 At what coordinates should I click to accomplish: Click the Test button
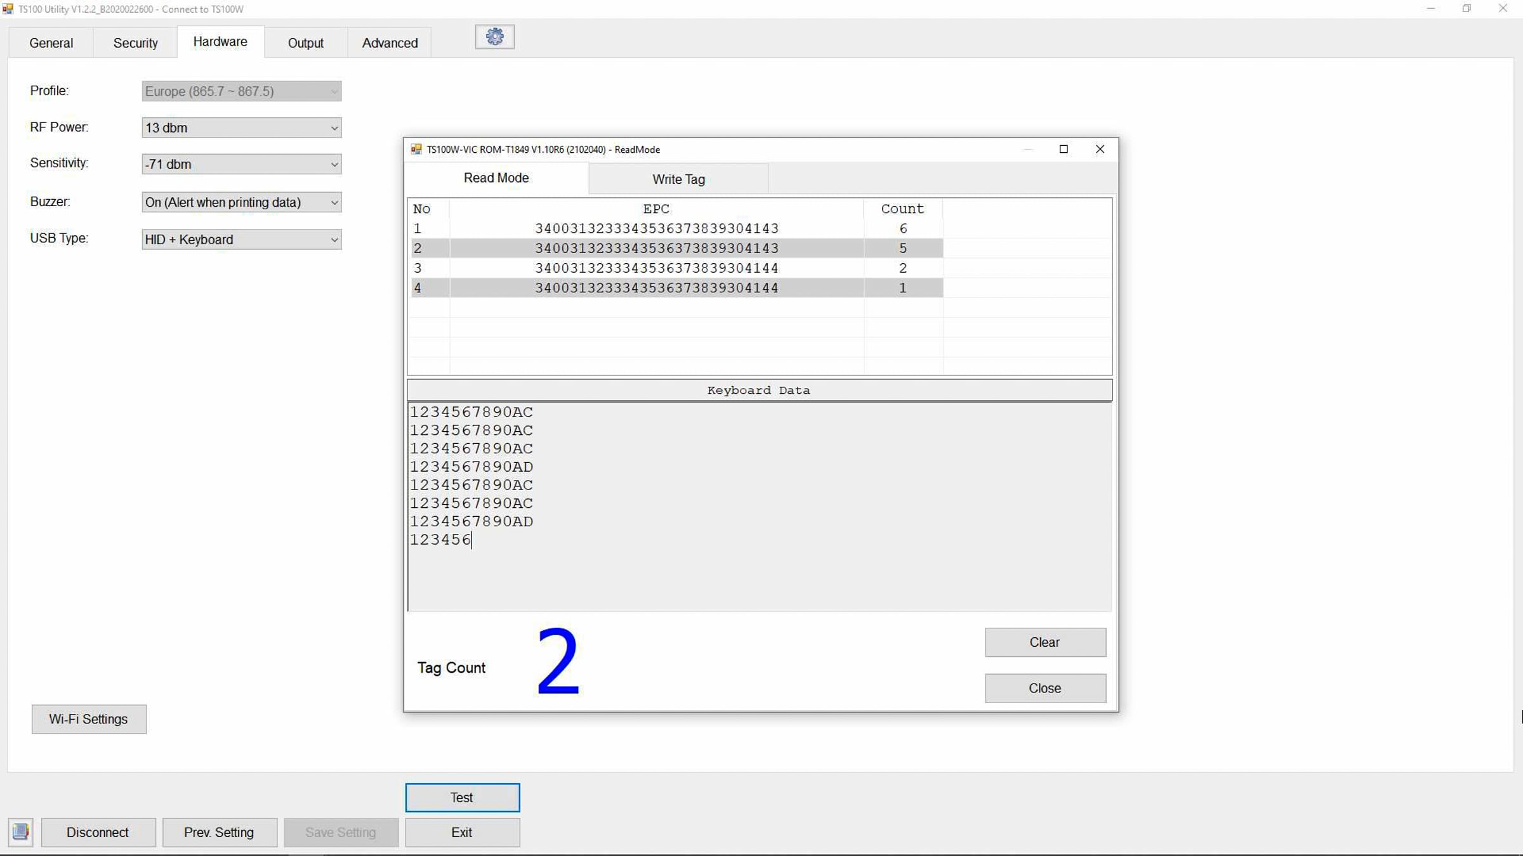[x=462, y=798]
